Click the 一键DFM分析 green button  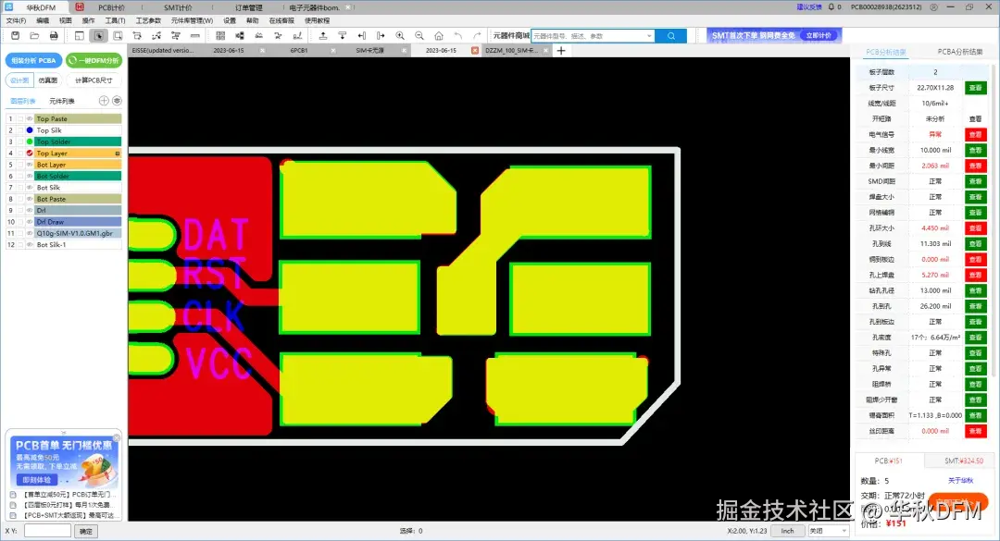94,60
